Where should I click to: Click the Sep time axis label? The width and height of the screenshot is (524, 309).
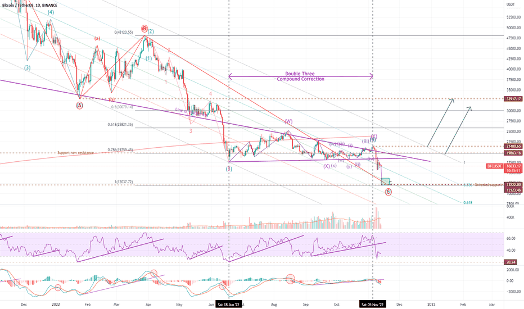tap(305, 305)
